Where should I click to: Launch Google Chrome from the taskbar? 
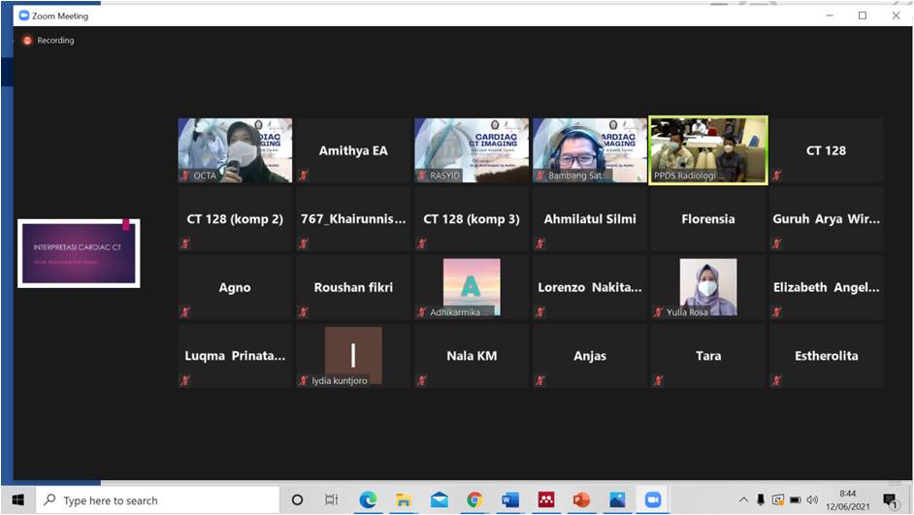pos(474,499)
